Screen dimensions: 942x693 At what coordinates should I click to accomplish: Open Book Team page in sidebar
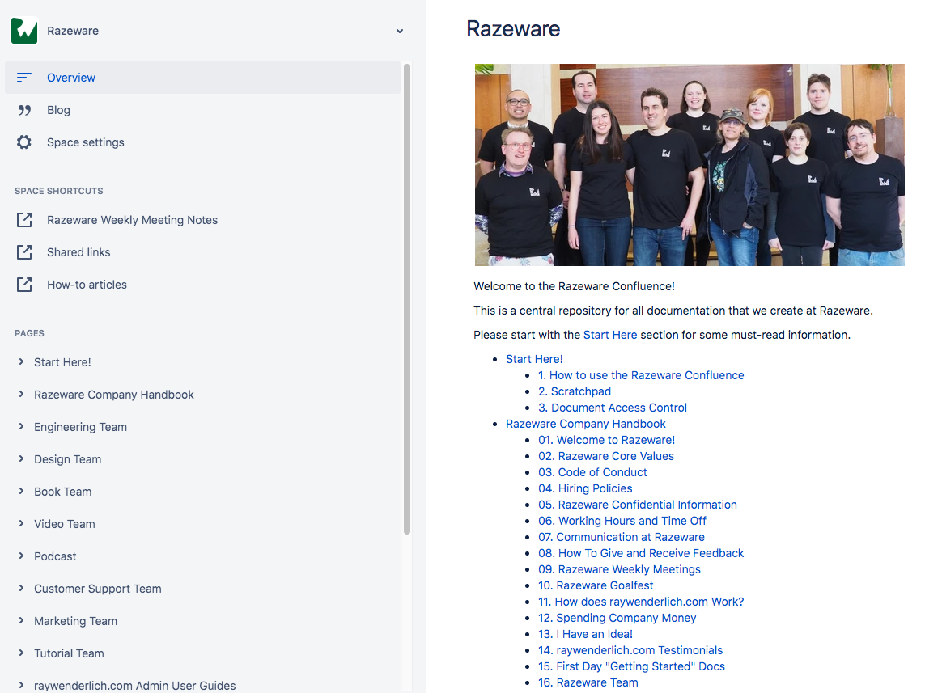click(x=63, y=492)
